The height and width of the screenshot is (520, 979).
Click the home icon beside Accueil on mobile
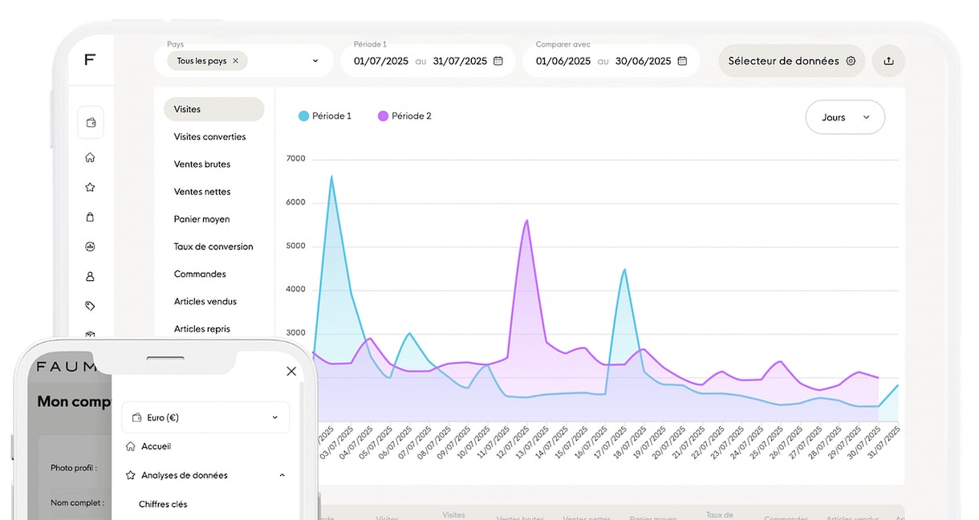pos(131,446)
